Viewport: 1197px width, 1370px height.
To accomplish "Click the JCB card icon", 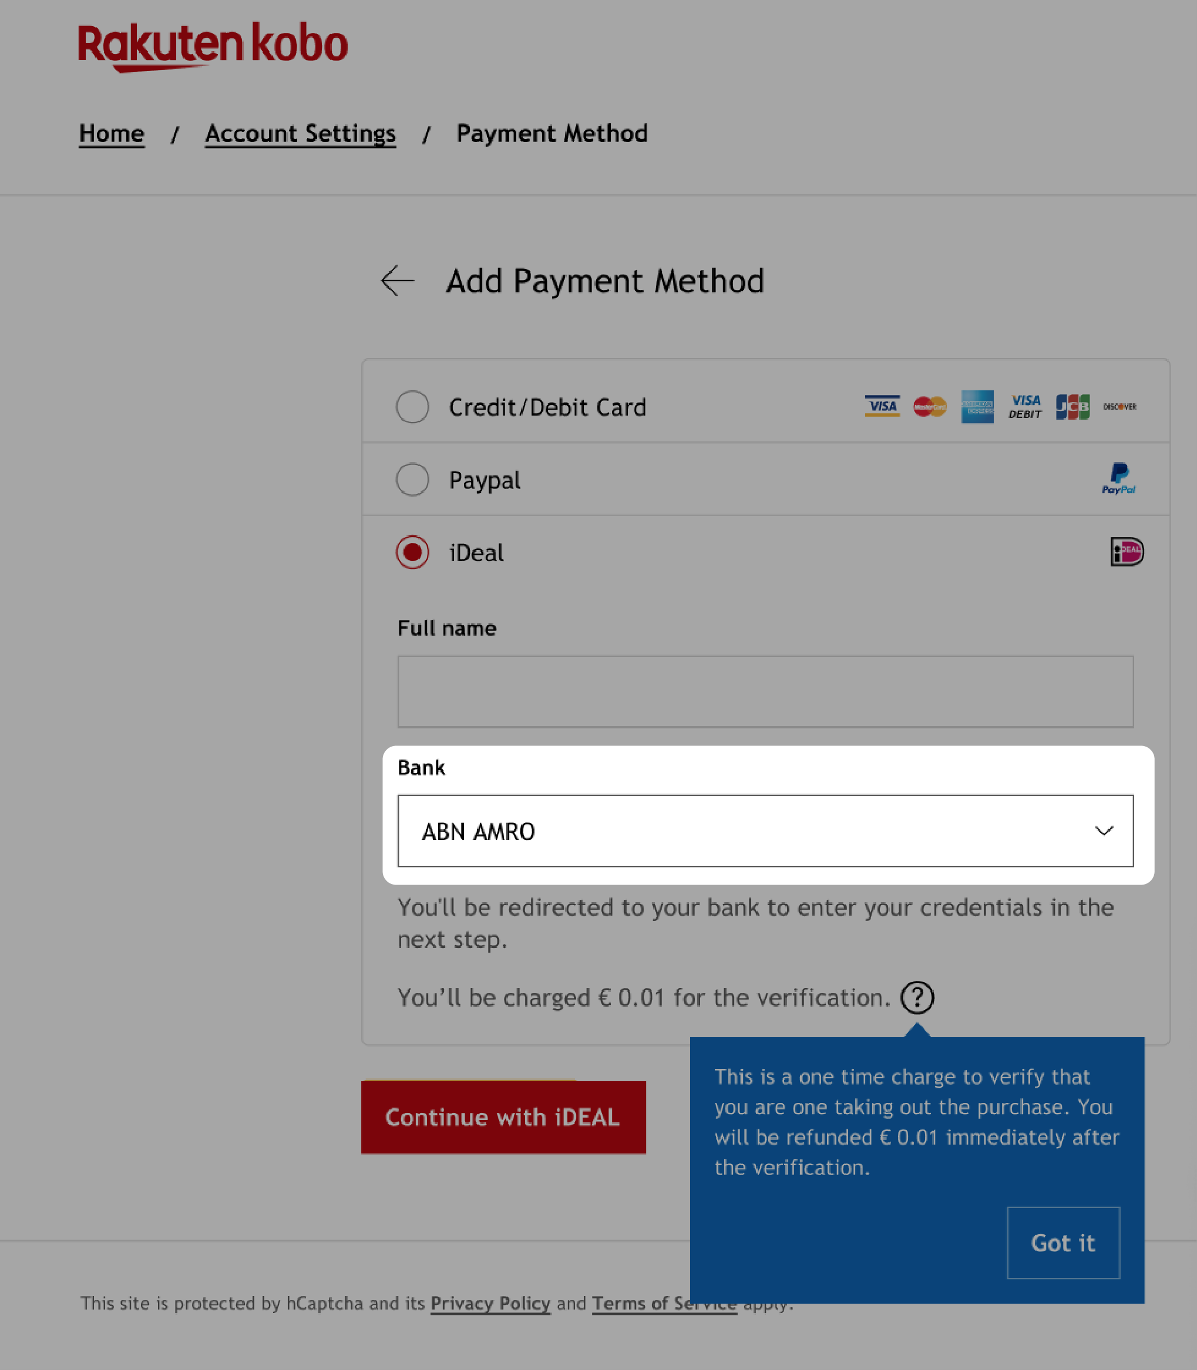I will (x=1071, y=406).
